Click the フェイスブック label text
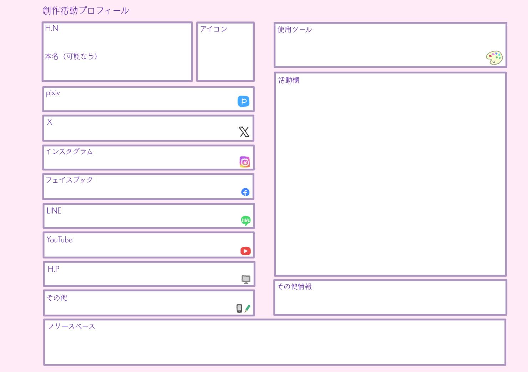This screenshot has height=372, width=528. coord(69,180)
